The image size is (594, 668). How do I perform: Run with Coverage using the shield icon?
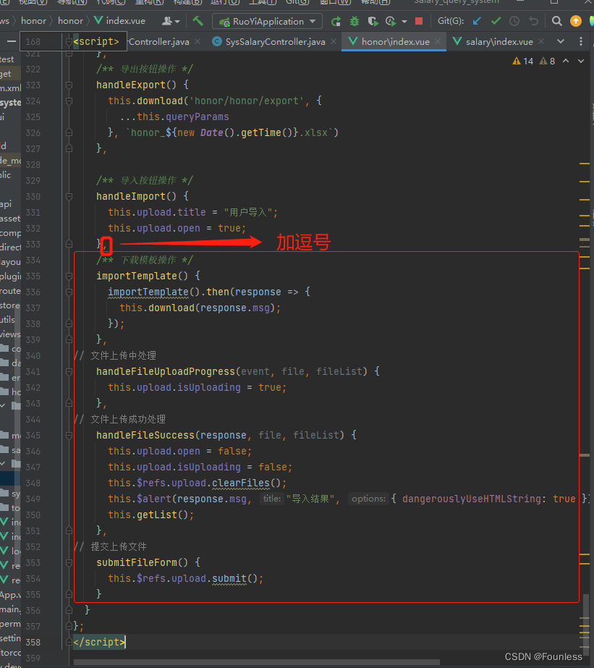click(x=373, y=21)
